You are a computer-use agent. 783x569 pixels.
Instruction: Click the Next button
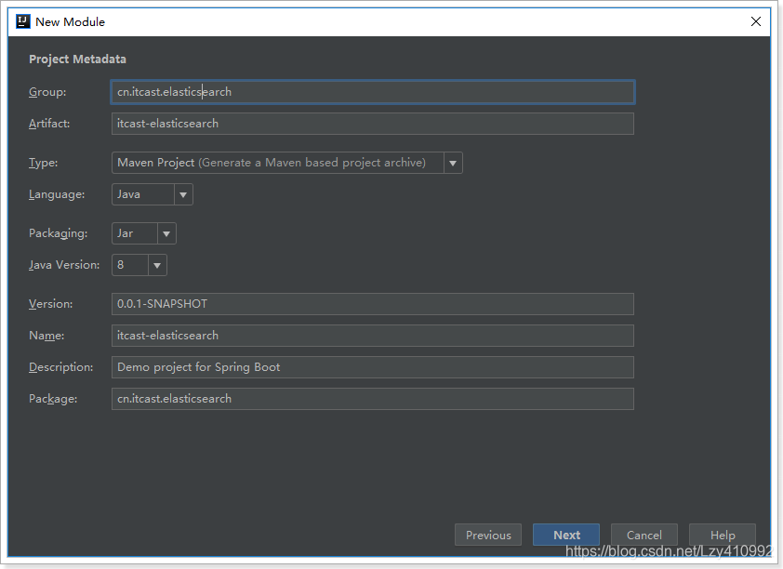click(x=565, y=535)
